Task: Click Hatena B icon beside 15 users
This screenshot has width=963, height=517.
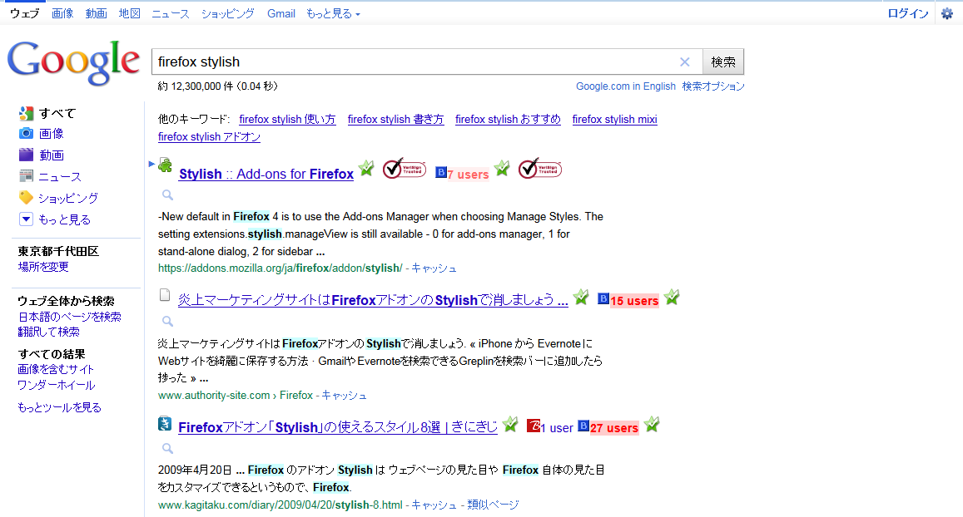Action: point(603,298)
